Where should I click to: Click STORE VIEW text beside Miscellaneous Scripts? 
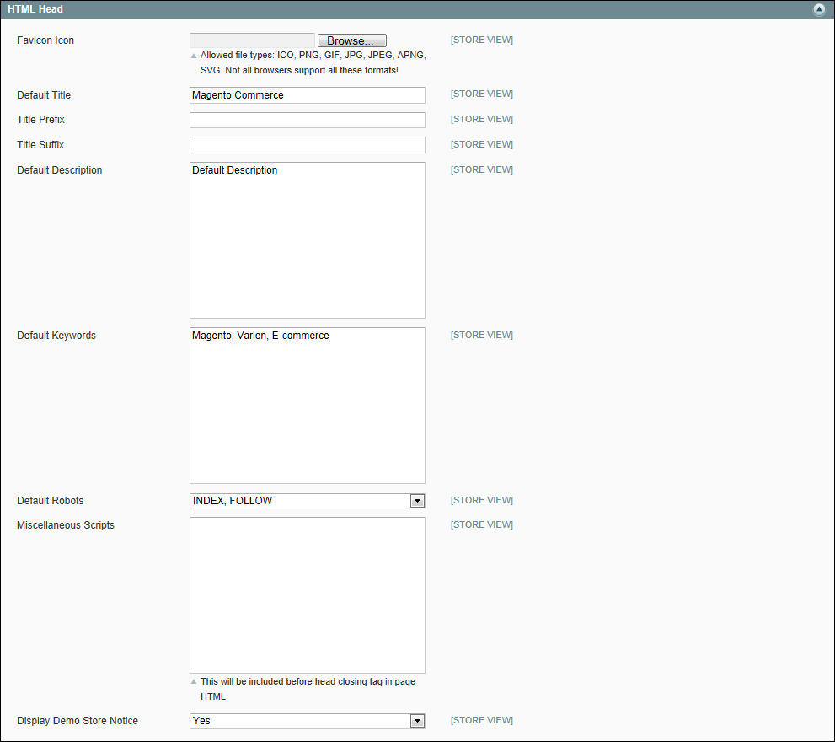click(x=482, y=524)
